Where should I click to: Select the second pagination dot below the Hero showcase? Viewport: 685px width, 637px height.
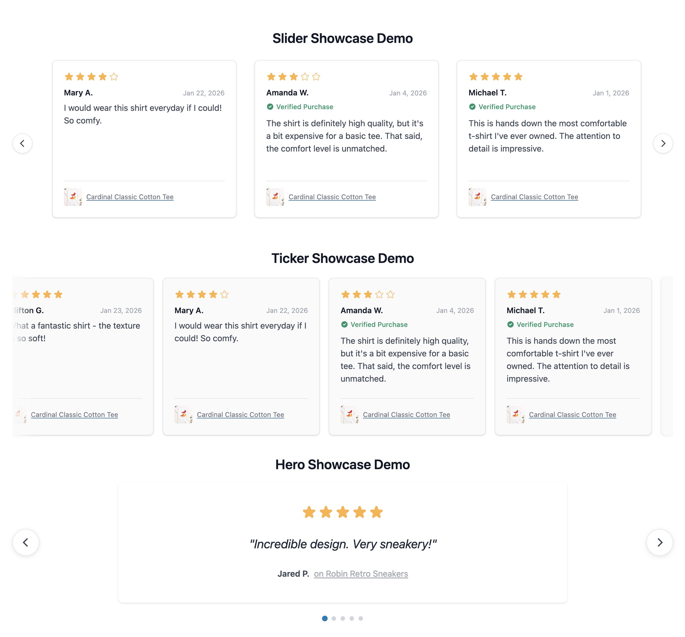pyautogui.click(x=334, y=618)
